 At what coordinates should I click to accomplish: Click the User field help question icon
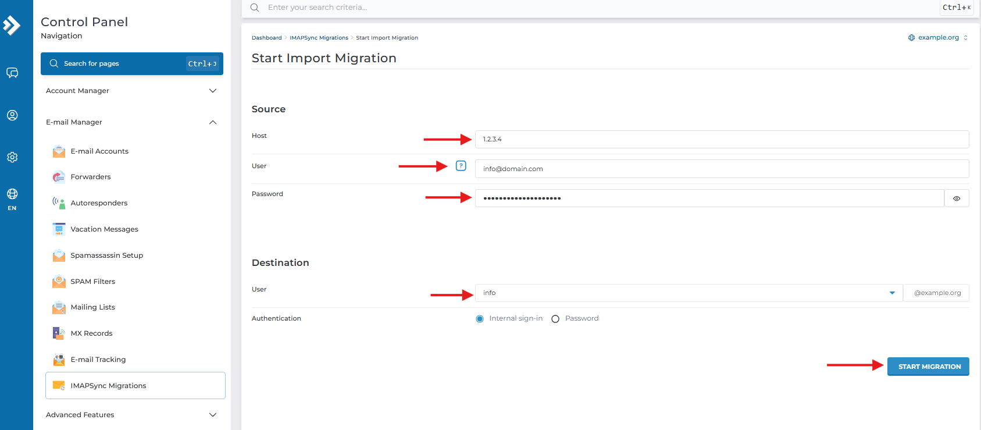[461, 166]
